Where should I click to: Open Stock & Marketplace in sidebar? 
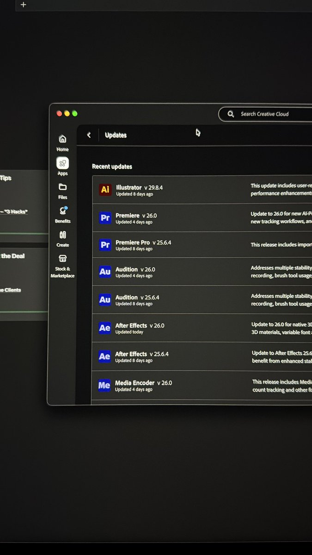pyautogui.click(x=62, y=266)
